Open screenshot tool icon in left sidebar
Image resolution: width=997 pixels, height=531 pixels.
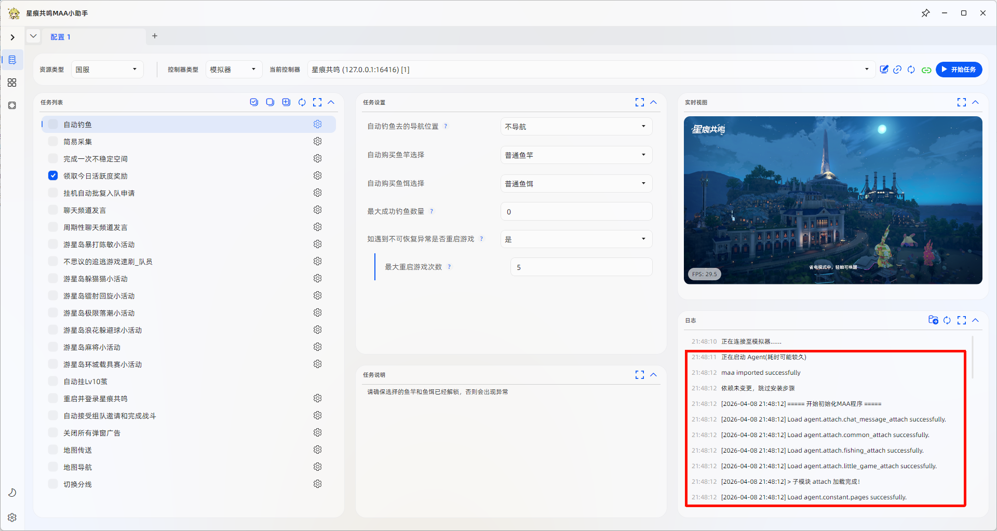(x=12, y=105)
